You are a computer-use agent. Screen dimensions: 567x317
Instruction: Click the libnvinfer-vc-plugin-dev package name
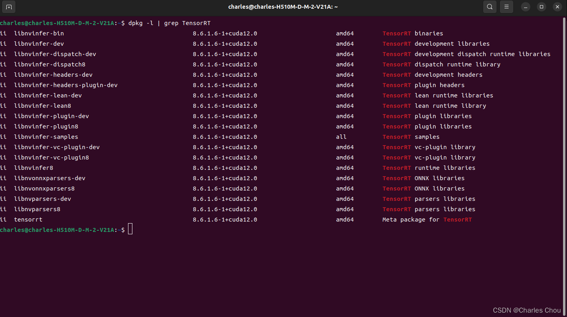pyautogui.click(x=57, y=147)
